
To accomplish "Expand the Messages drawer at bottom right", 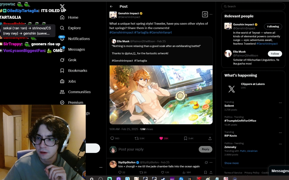I will 279,171.
